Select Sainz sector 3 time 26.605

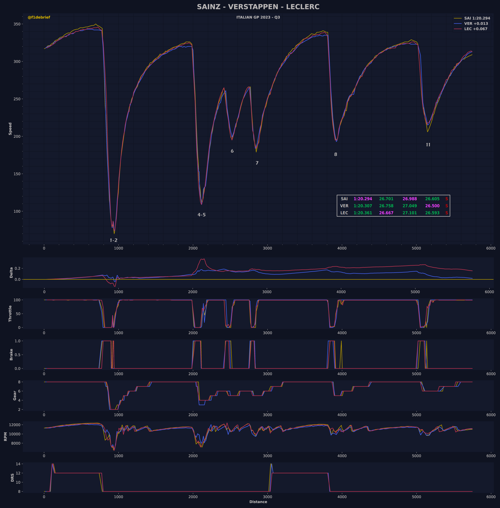click(x=432, y=199)
